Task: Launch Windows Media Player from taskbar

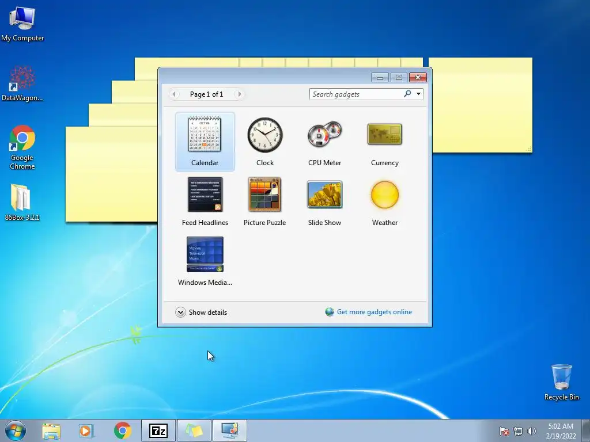Action: [86, 430]
